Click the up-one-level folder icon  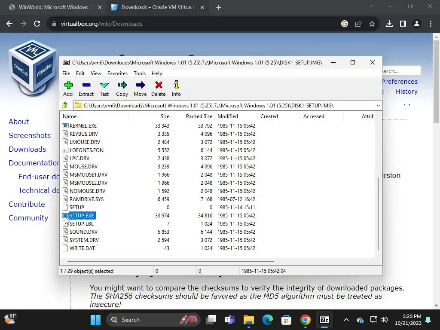(65, 105)
